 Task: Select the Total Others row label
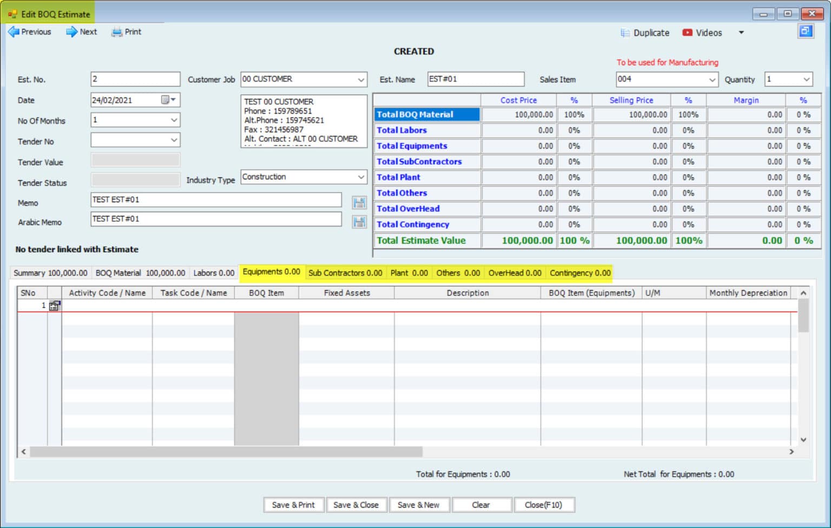[401, 193]
